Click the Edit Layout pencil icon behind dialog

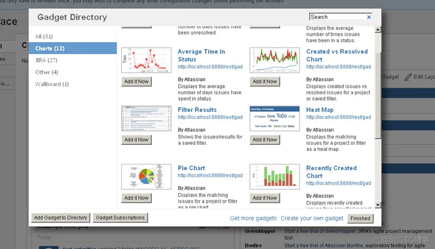coord(408,77)
